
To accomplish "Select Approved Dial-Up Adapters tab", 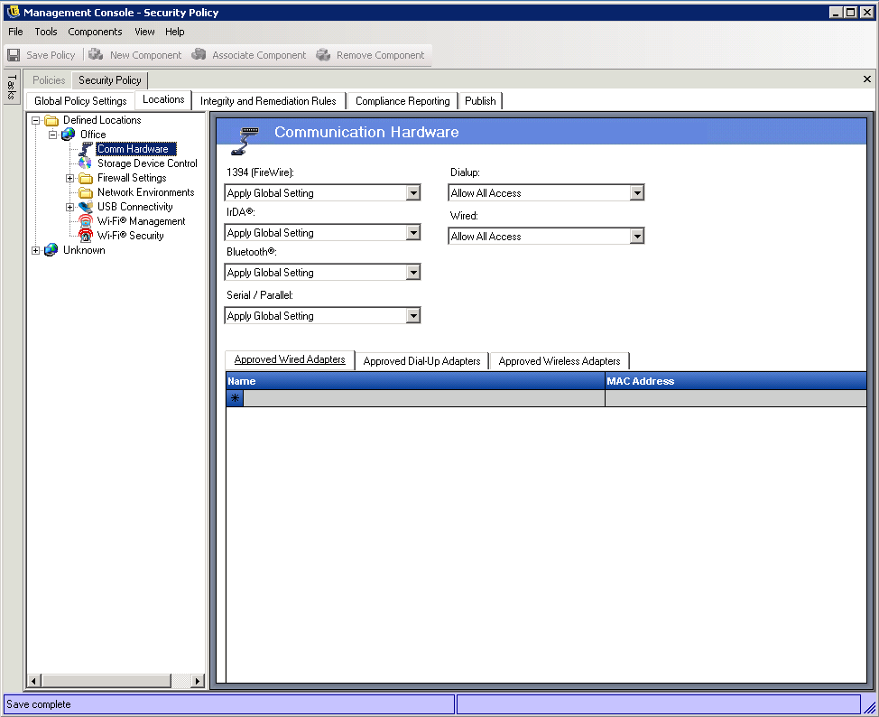I will point(421,361).
